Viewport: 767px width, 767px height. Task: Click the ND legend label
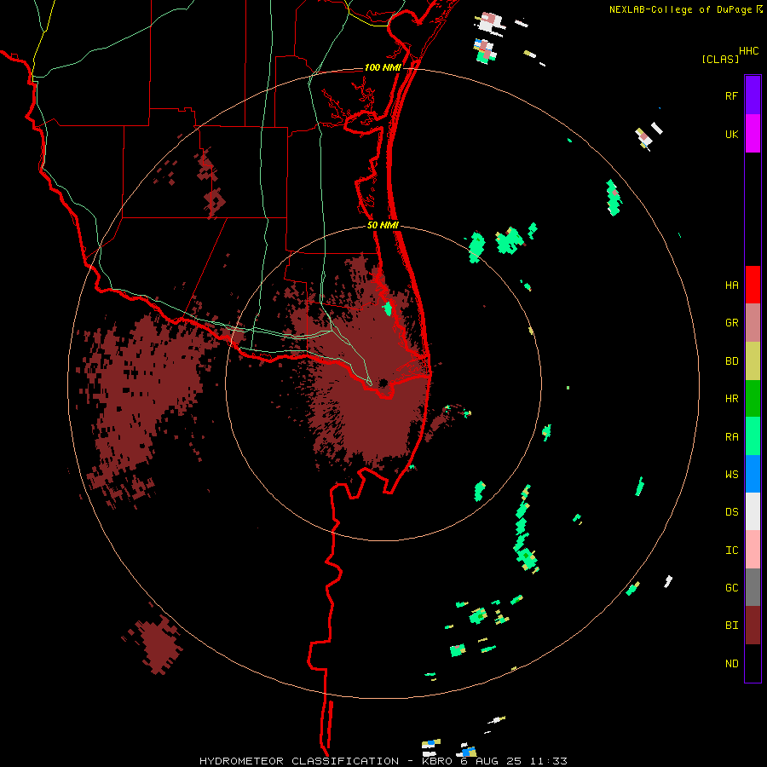pyautogui.click(x=731, y=664)
